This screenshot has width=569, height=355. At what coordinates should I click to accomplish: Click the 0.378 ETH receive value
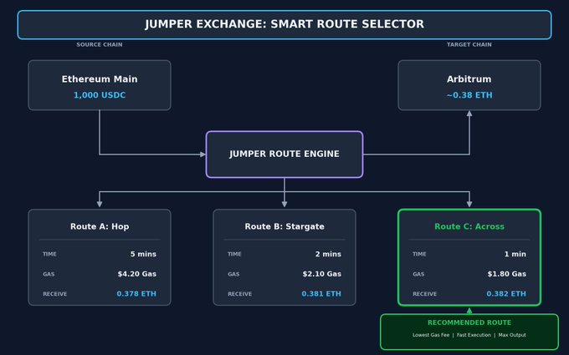click(x=136, y=294)
